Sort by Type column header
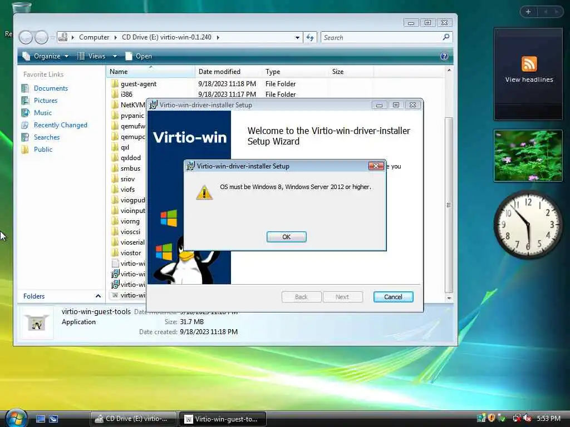Image resolution: width=570 pixels, height=427 pixels. click(295, 72)
